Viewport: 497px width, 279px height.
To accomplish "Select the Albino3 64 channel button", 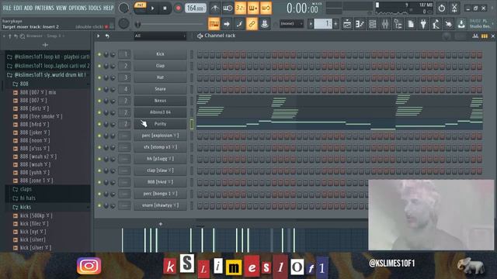I will 160,112.
